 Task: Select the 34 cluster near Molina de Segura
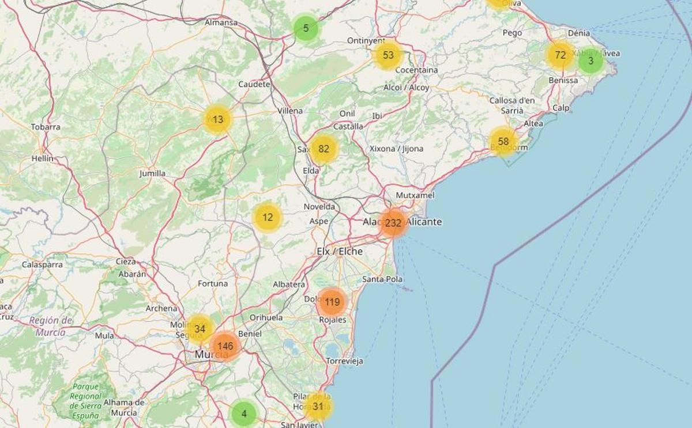coord(200,329)
